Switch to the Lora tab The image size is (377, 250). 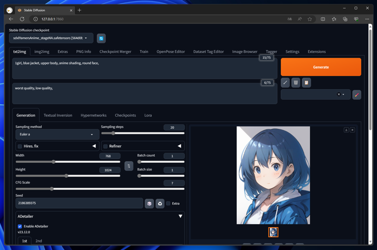148,116
